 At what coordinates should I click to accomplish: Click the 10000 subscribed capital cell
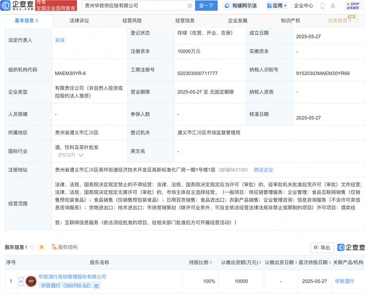coord(241,281)
